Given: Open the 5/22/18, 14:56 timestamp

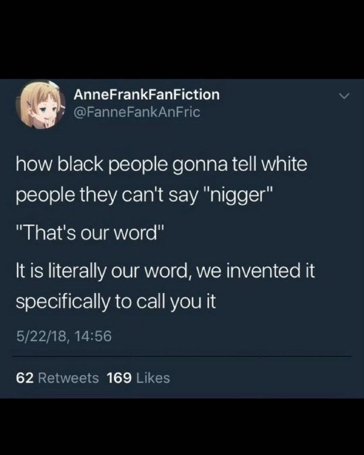Looking at the screenshot, I should 64,336.
